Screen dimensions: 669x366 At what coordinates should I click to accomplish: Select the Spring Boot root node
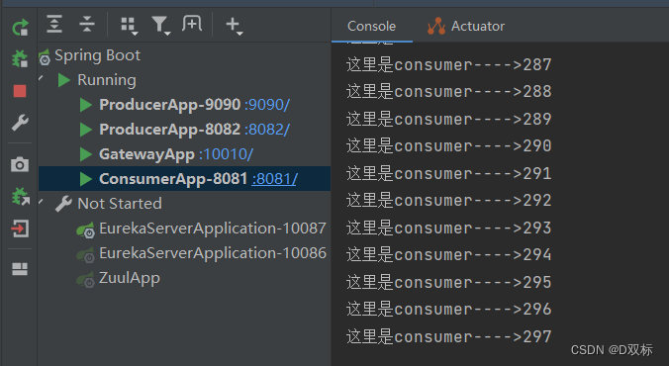pos(97,55)
